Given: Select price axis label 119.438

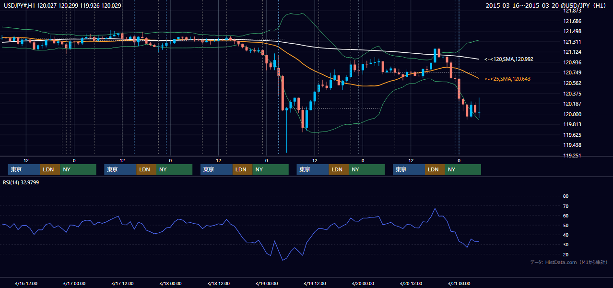Looking at the screenshot, I should click(x=572, y=145).
